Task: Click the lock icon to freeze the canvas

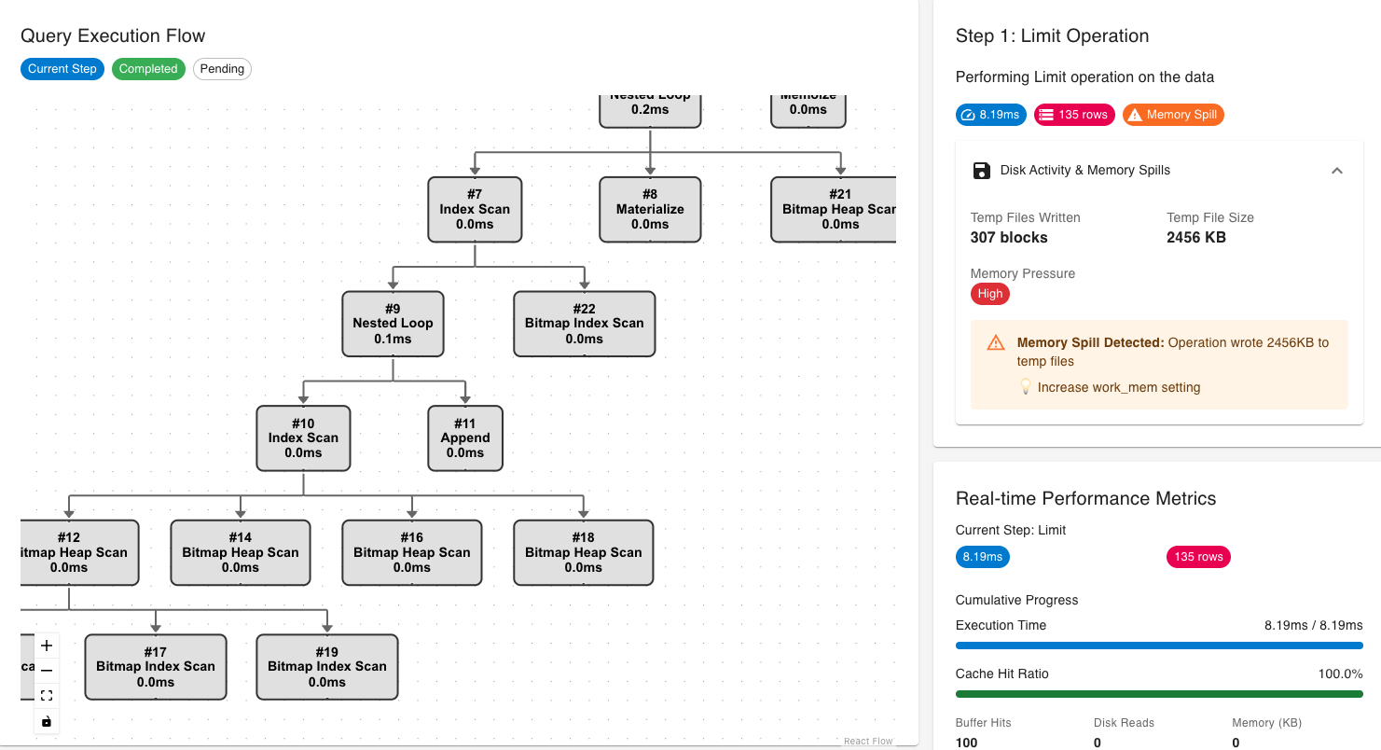Action: [47, 720]
